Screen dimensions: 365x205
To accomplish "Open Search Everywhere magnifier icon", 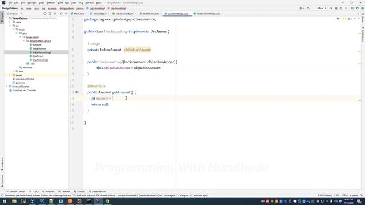I will tap(352, 9).
